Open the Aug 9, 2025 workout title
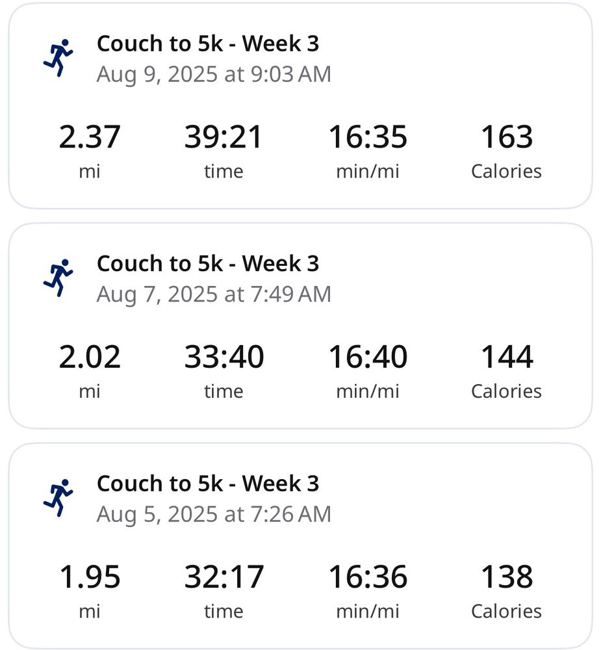The width and height of the screenshot is (601, 650). click(208, 44)
